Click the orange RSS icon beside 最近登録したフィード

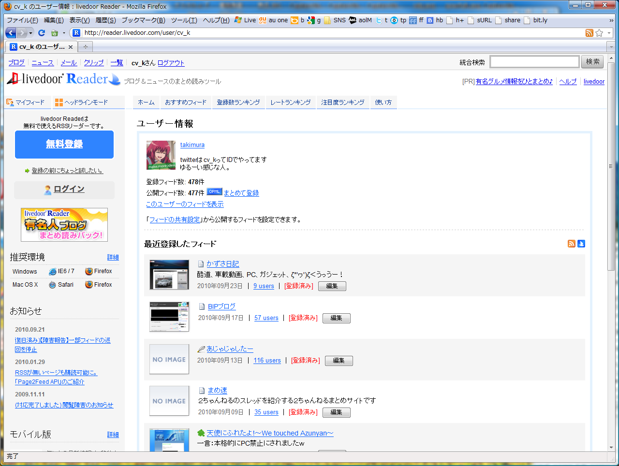click(x=572, y=244)
